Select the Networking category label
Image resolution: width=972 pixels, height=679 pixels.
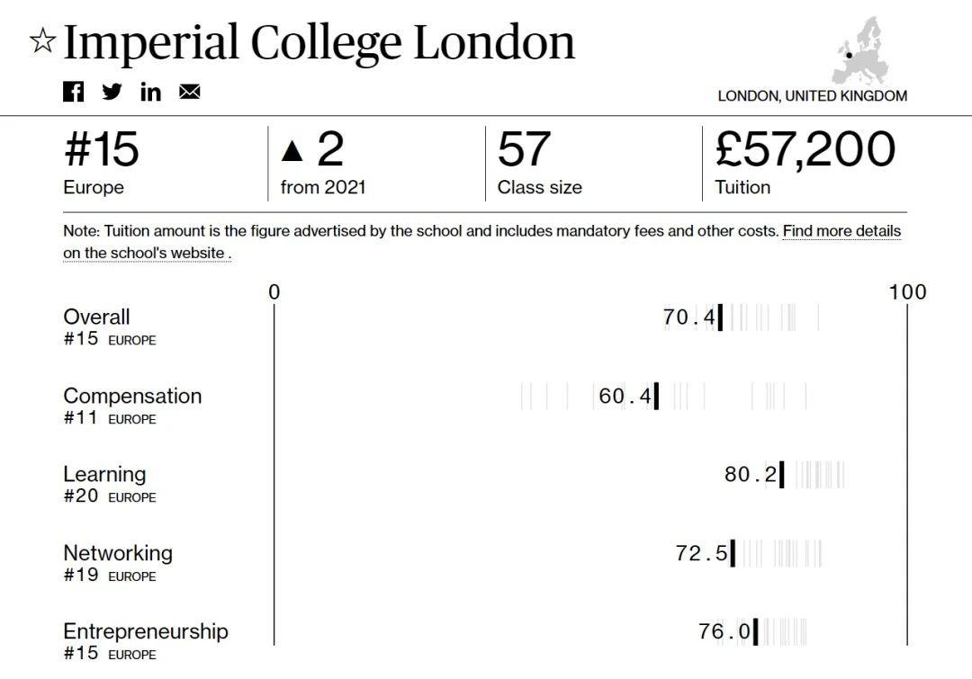(118, 553)
